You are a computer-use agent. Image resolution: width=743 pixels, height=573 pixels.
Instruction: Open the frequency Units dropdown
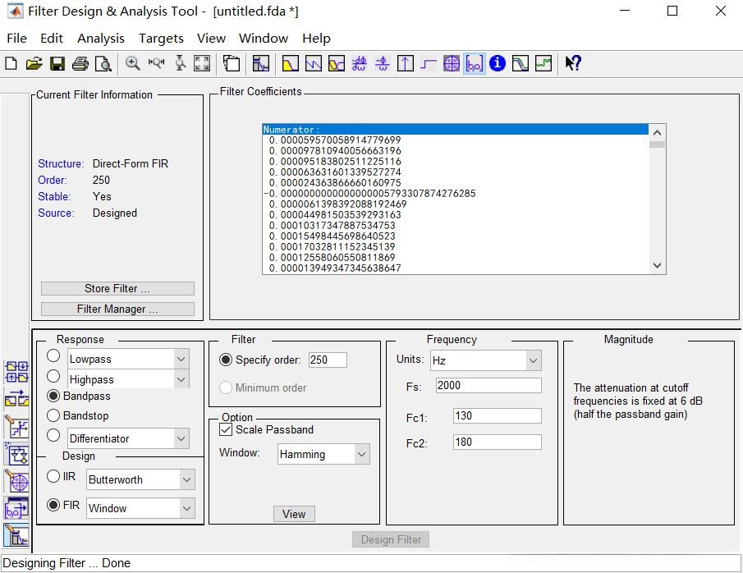(533, 360)
